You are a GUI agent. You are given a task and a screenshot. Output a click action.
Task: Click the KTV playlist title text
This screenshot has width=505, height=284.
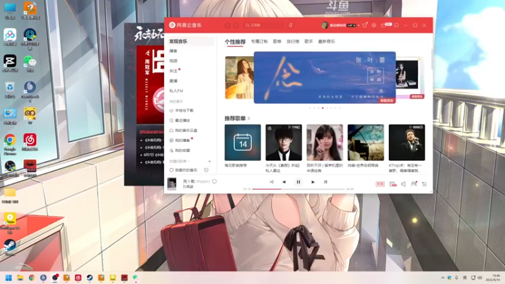tap(405, 168)
